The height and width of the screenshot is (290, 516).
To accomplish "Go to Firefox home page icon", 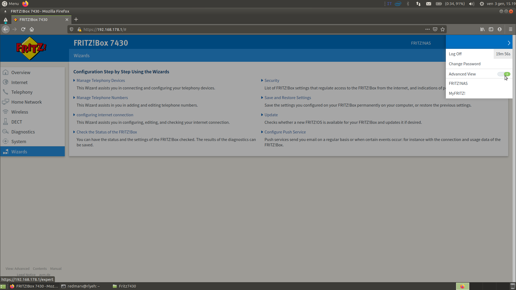I will pos(32,29).
